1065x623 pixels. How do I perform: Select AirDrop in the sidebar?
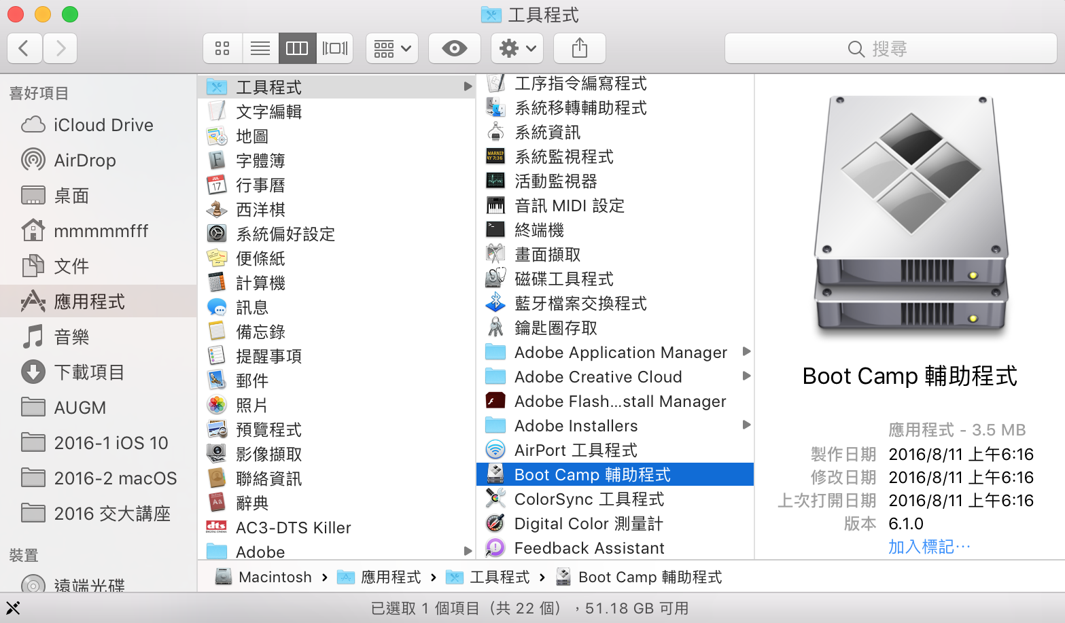tap(84, 160)
